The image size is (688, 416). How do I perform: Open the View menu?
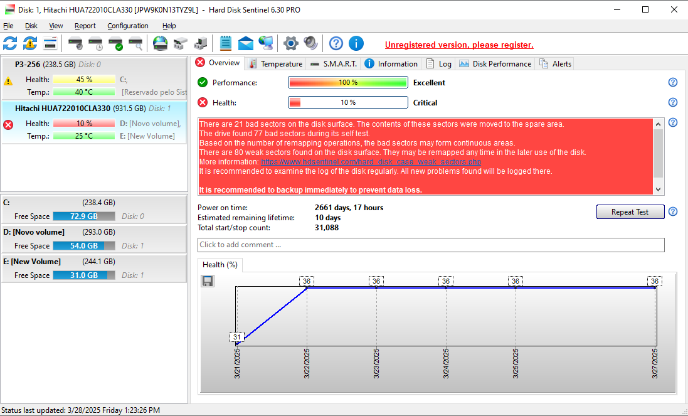(56, 26)
